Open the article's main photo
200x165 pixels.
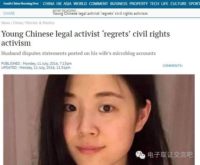pos(99,120)
